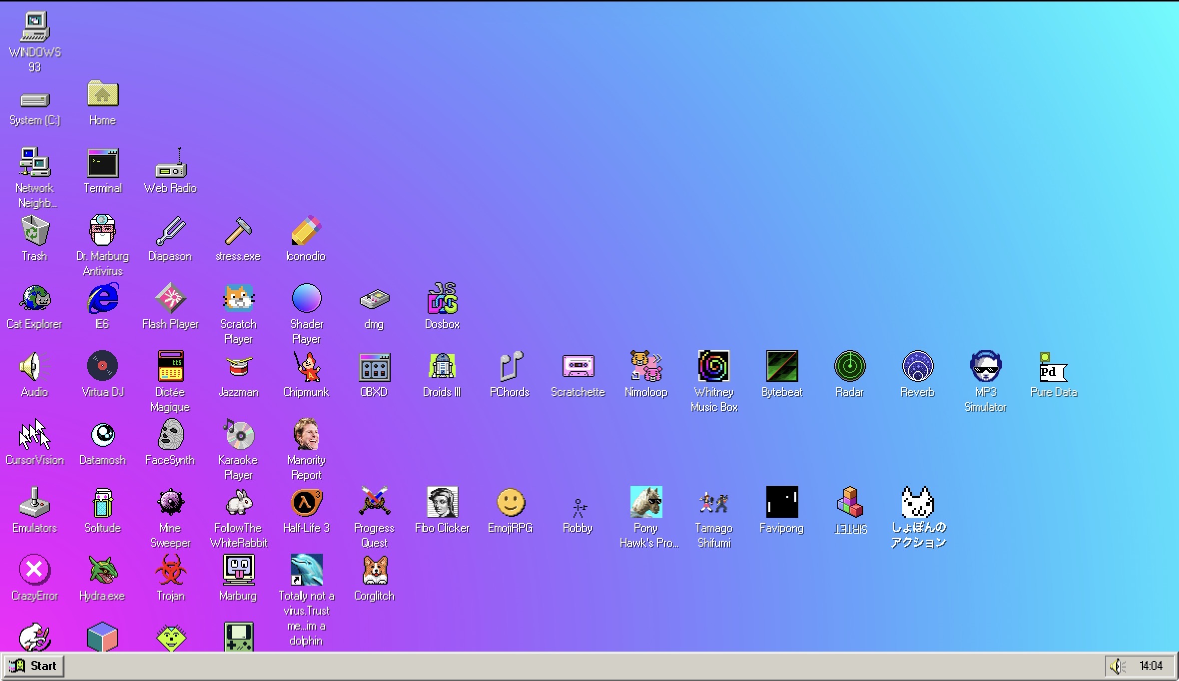
Task: Launch the Whitney Music Box icon
Action: pyautogui.click(x=714, y=366)
